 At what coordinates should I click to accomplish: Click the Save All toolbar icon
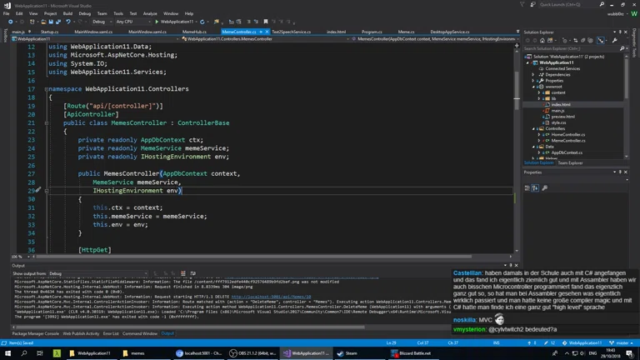click(57, 22)
